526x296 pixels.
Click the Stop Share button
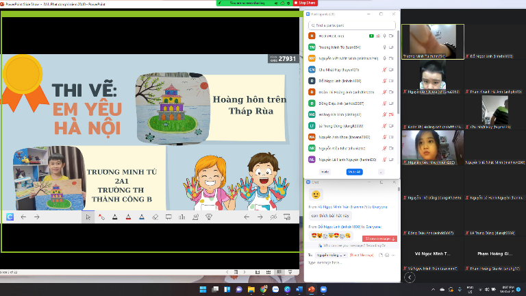coord(305,3)
